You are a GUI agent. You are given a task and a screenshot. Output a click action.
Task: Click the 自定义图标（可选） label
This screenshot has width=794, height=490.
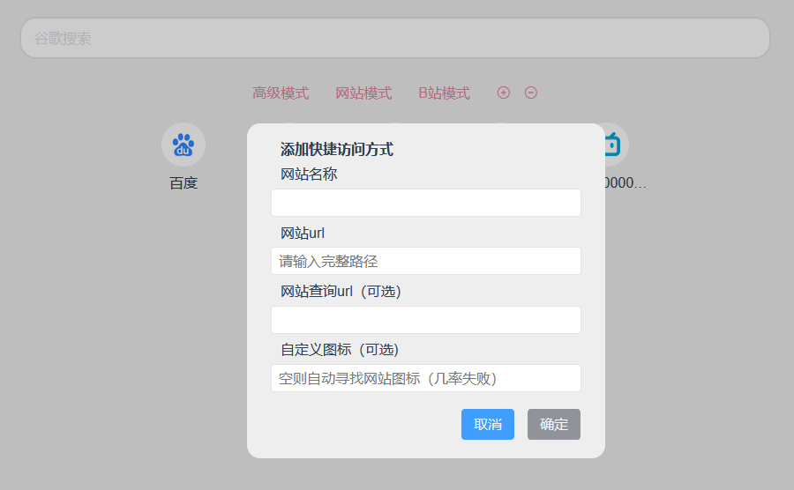point(340,350)
